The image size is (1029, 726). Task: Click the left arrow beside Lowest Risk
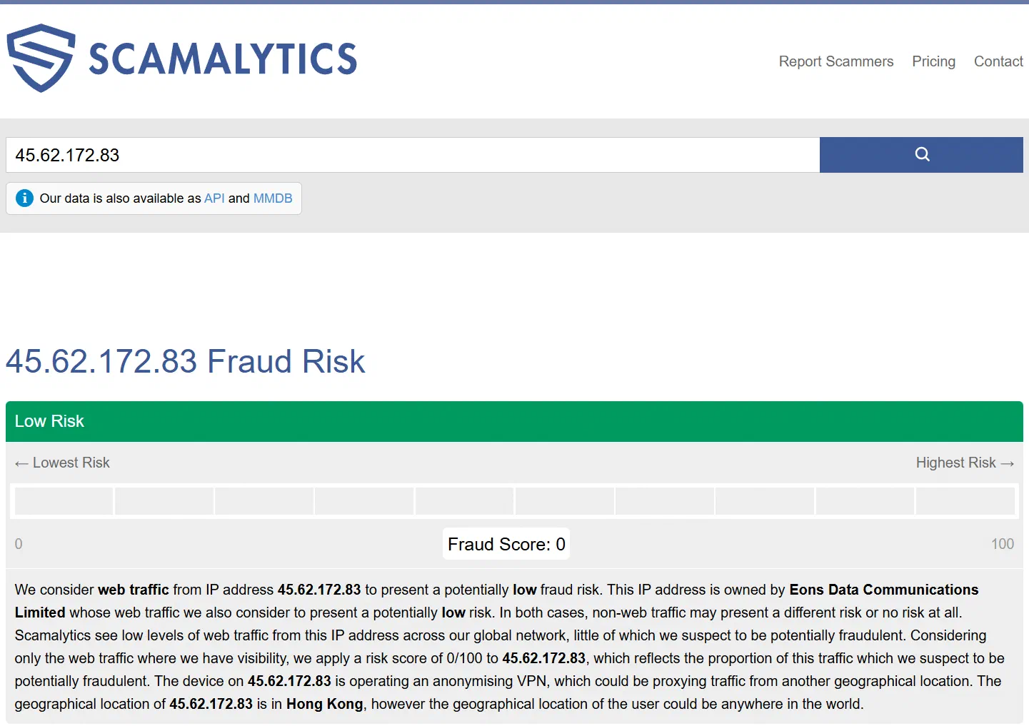click(21, 463)
